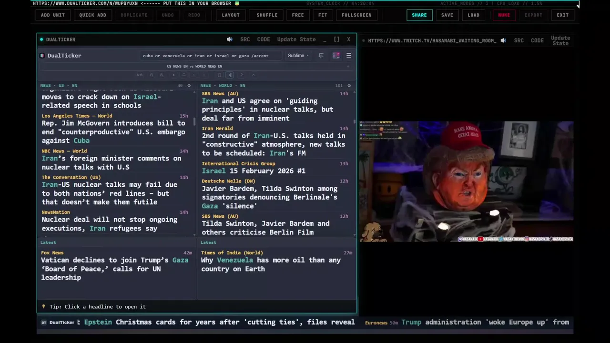Image resolution: width=610 pixels, height=343 pixels.
Task: Click the question mark help icon
Action: (242, 75)
